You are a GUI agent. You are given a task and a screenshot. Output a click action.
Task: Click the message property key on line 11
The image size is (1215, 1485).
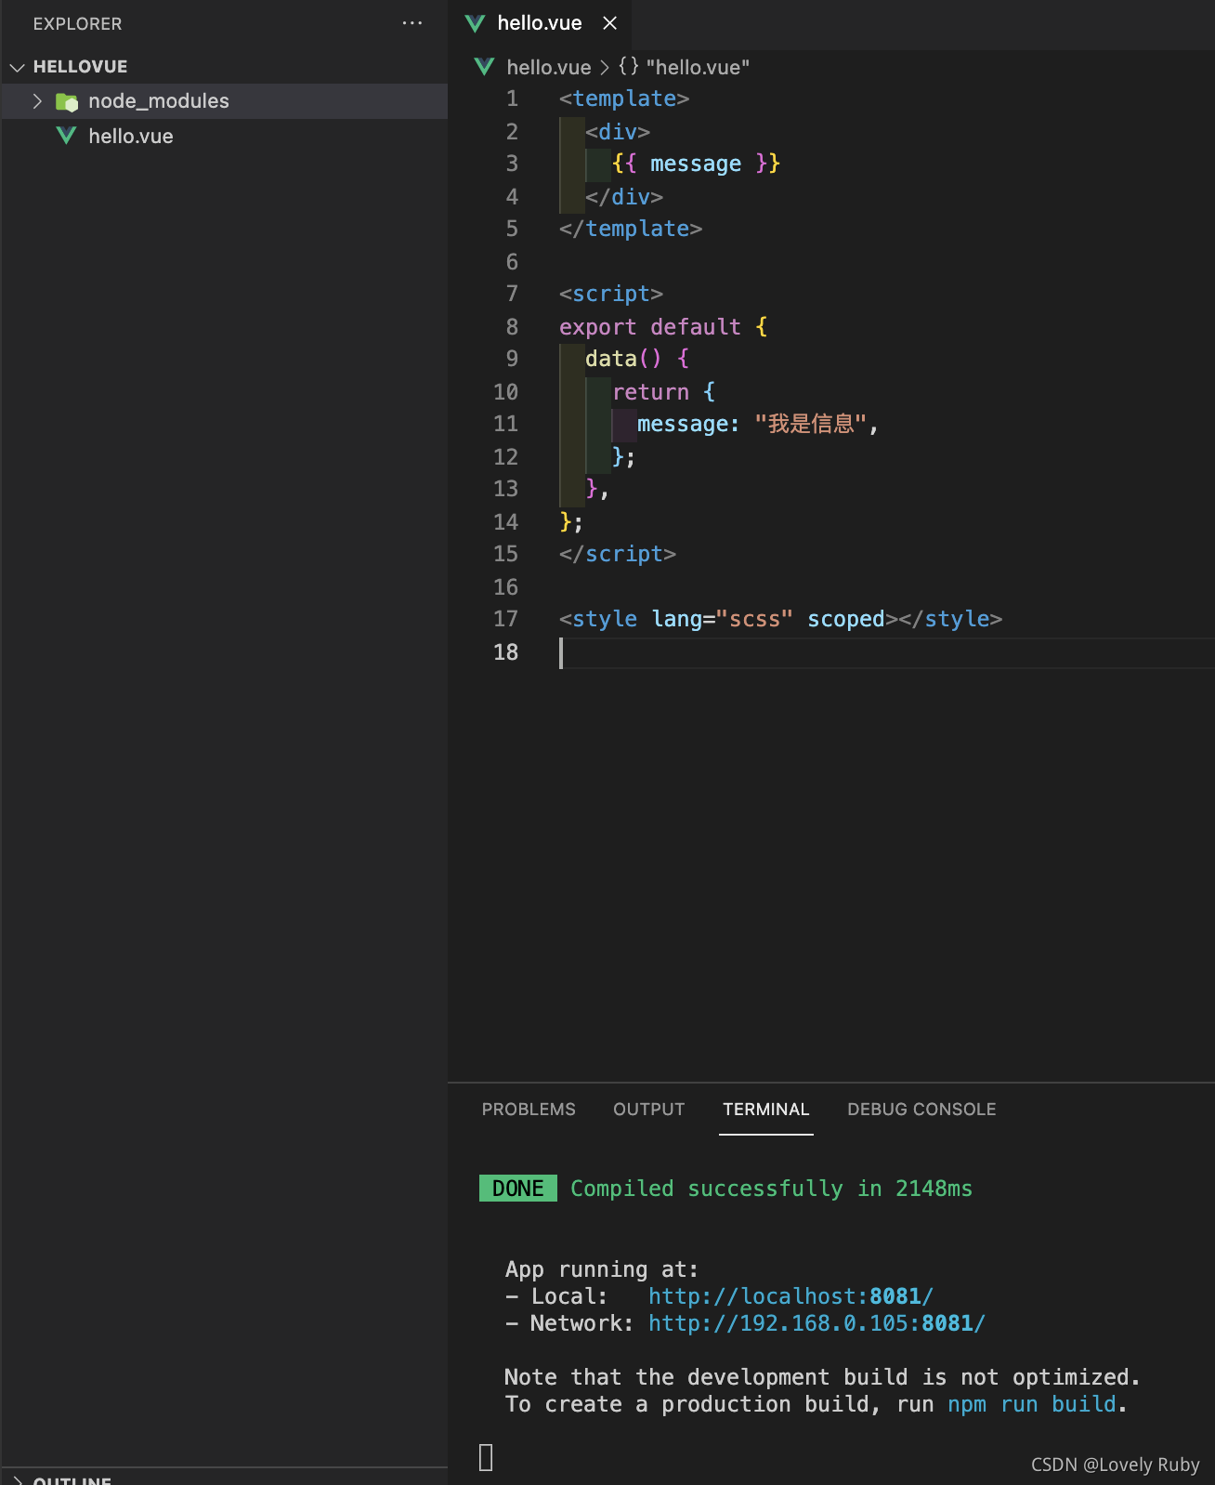pos(684,424)
